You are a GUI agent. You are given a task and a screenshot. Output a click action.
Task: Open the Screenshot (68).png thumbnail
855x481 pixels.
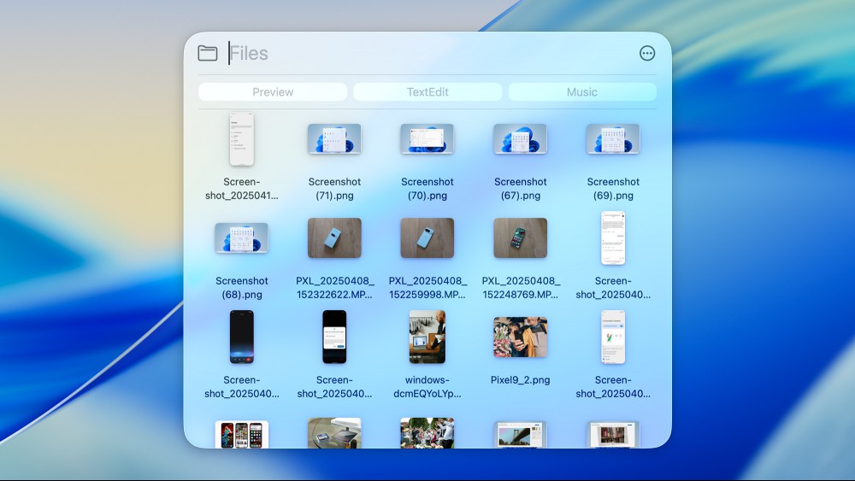(x=242, y=238)
